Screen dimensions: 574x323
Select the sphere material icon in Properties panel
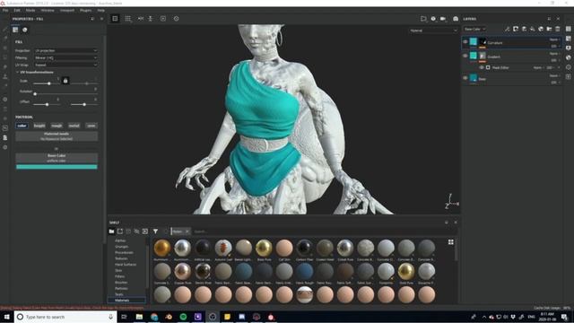tap(25, 30)
